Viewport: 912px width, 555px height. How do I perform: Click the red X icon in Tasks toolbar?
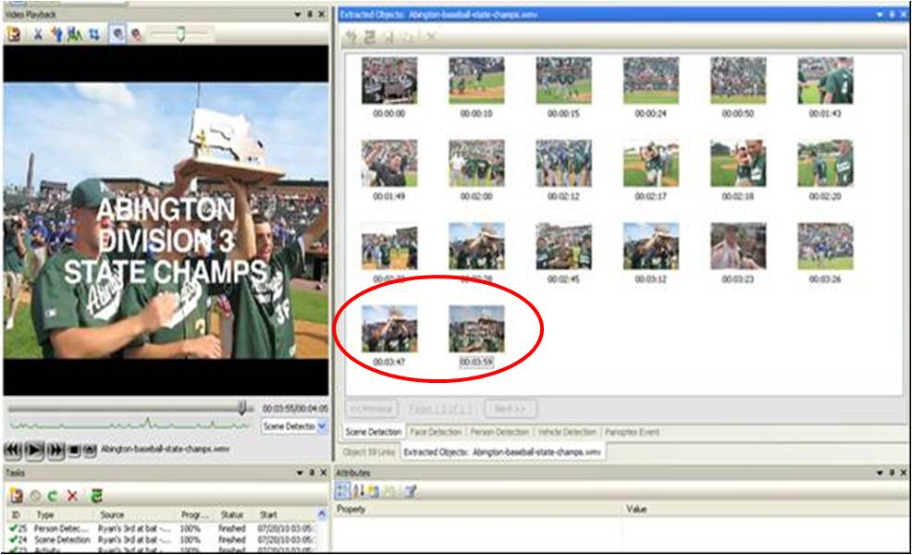pyautogui.click(x=72, y=495)
